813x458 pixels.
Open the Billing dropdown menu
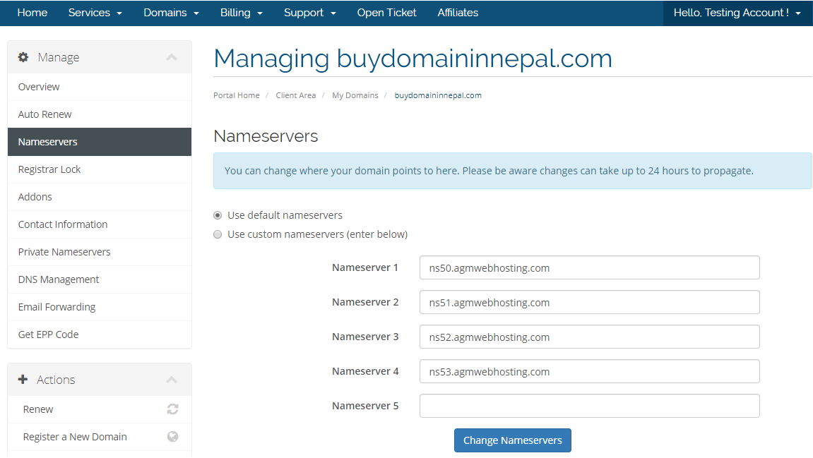(241, 13)
